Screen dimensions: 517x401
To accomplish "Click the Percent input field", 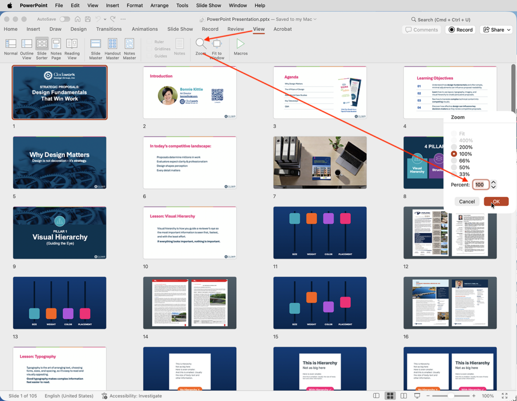I will point(481,185).
